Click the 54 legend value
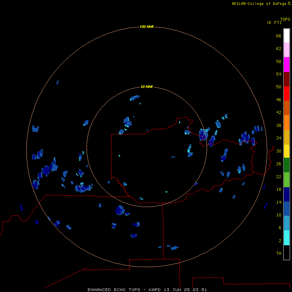292x292 pixels. pyautogui.click(x=279, y=74)
